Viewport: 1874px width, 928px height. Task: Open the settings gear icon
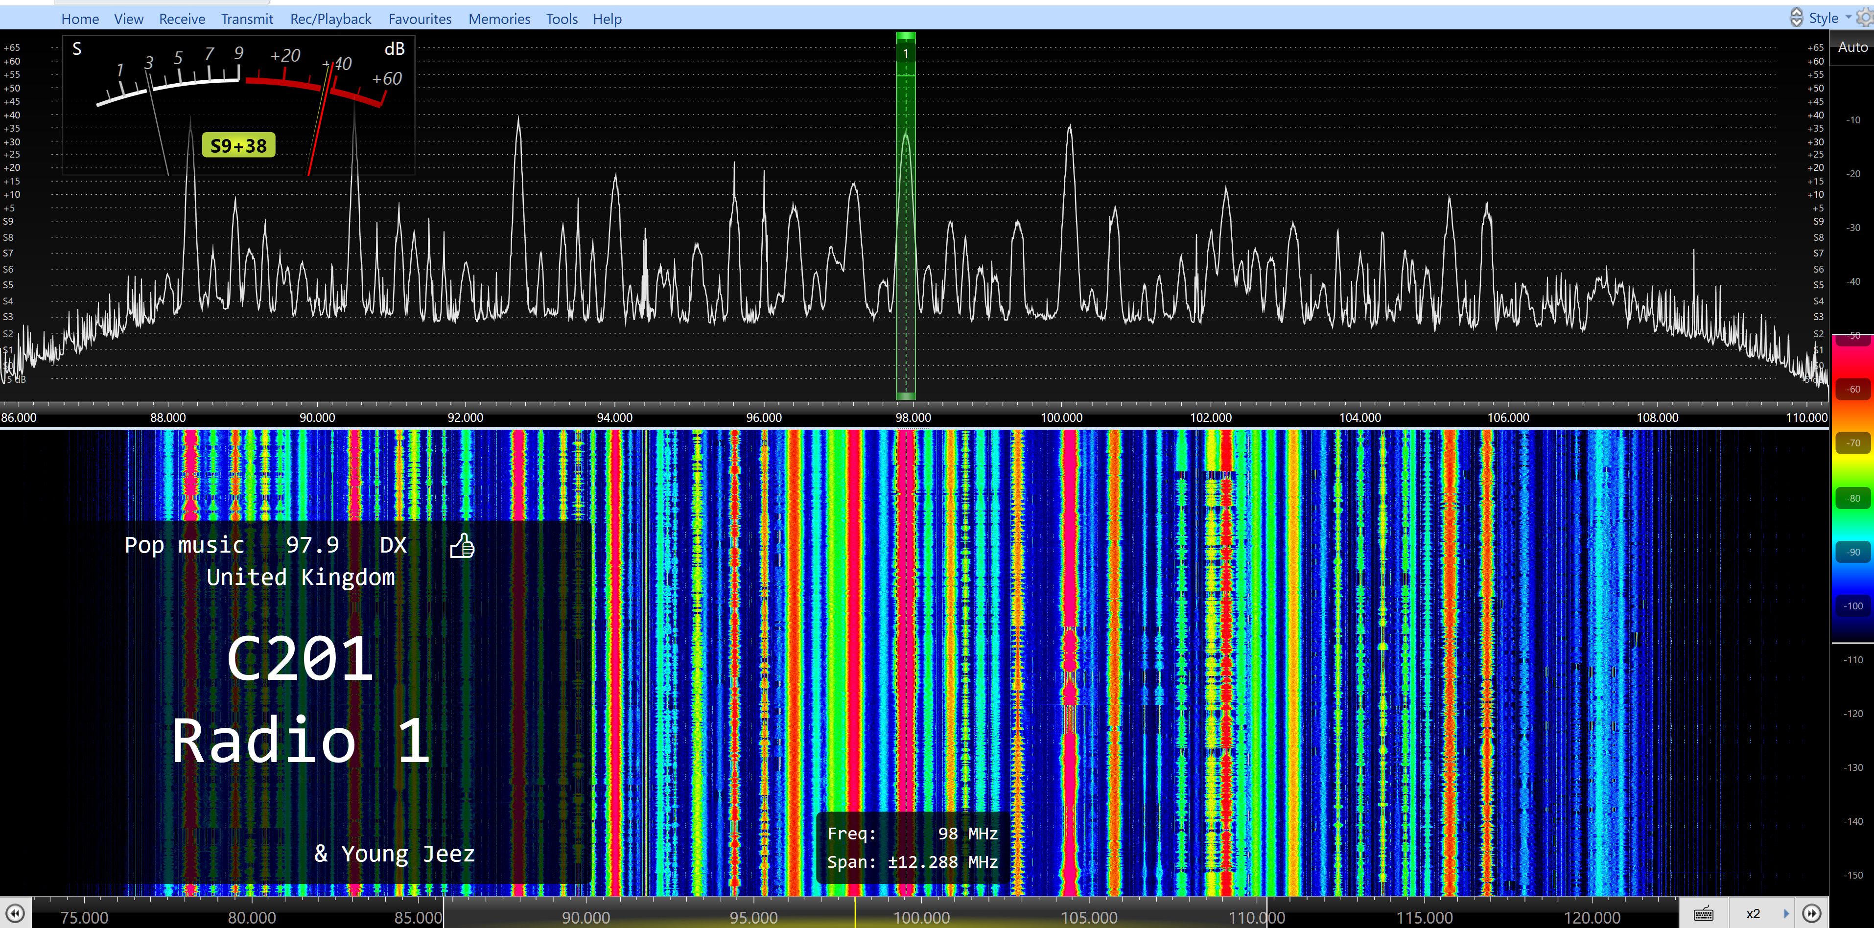1865,18
